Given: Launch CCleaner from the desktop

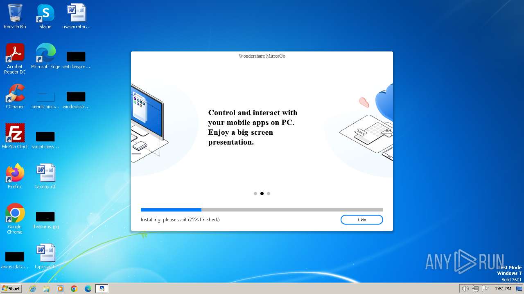Looking at the screenshot, I should pyautogui.click(x=15, y=96).
